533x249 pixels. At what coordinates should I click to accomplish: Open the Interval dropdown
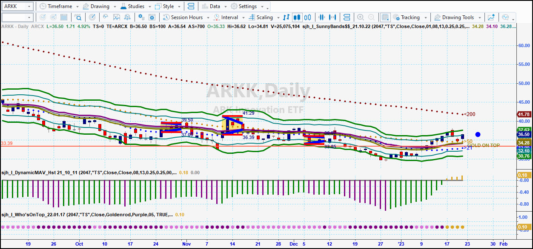point(229,17)
